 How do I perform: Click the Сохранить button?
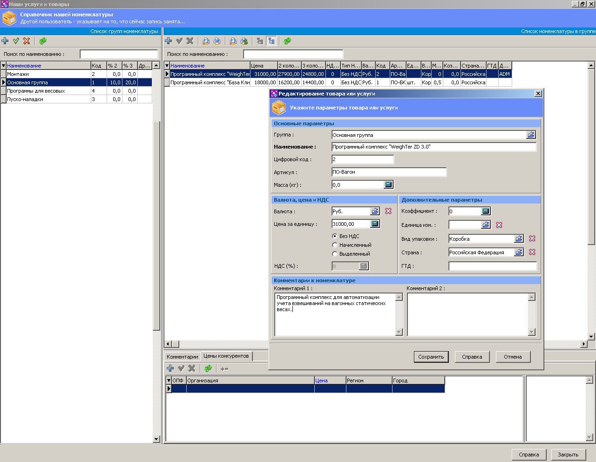[431, 357]
